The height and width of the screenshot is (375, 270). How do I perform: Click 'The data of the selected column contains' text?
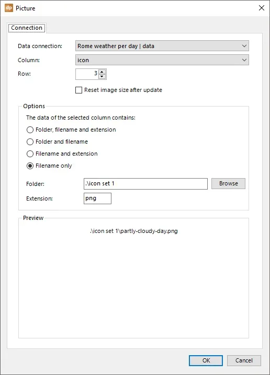tap(81, 118)
